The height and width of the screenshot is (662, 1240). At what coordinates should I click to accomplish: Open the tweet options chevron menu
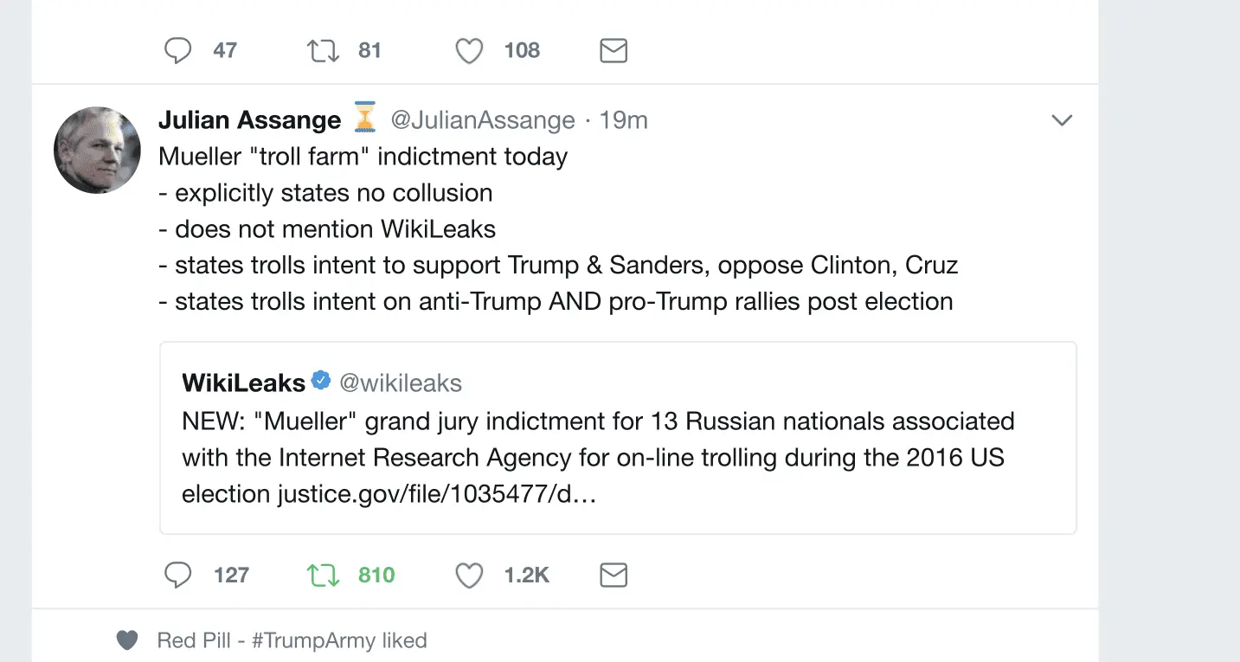click(x=1062, y=120)
